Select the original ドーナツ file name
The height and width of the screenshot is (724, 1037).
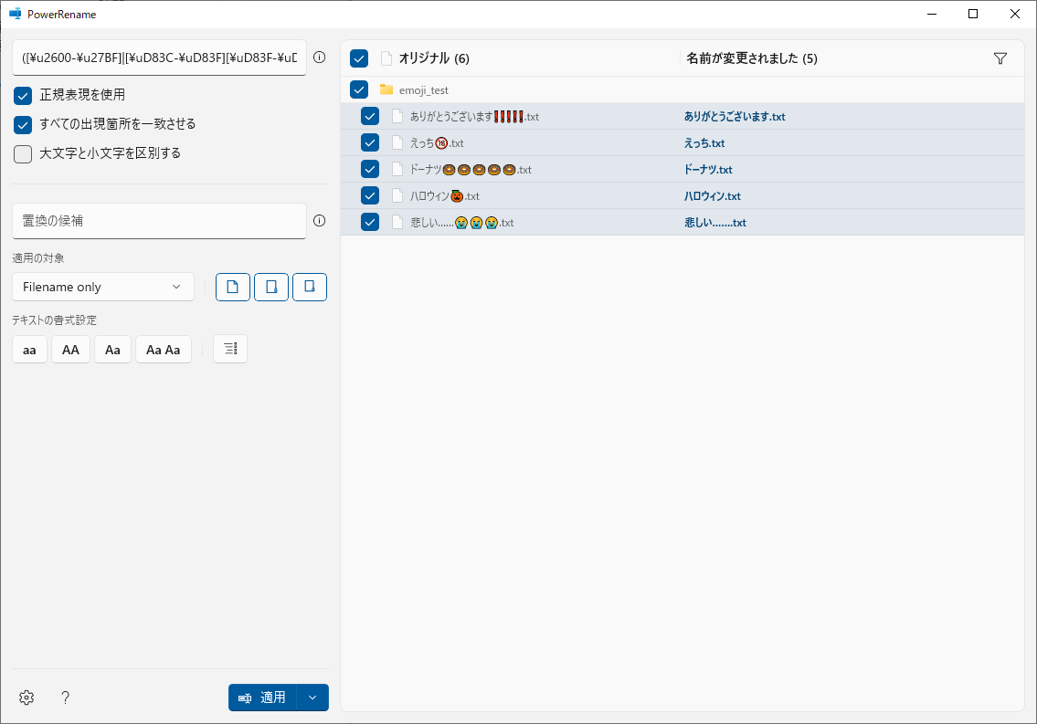471,170
